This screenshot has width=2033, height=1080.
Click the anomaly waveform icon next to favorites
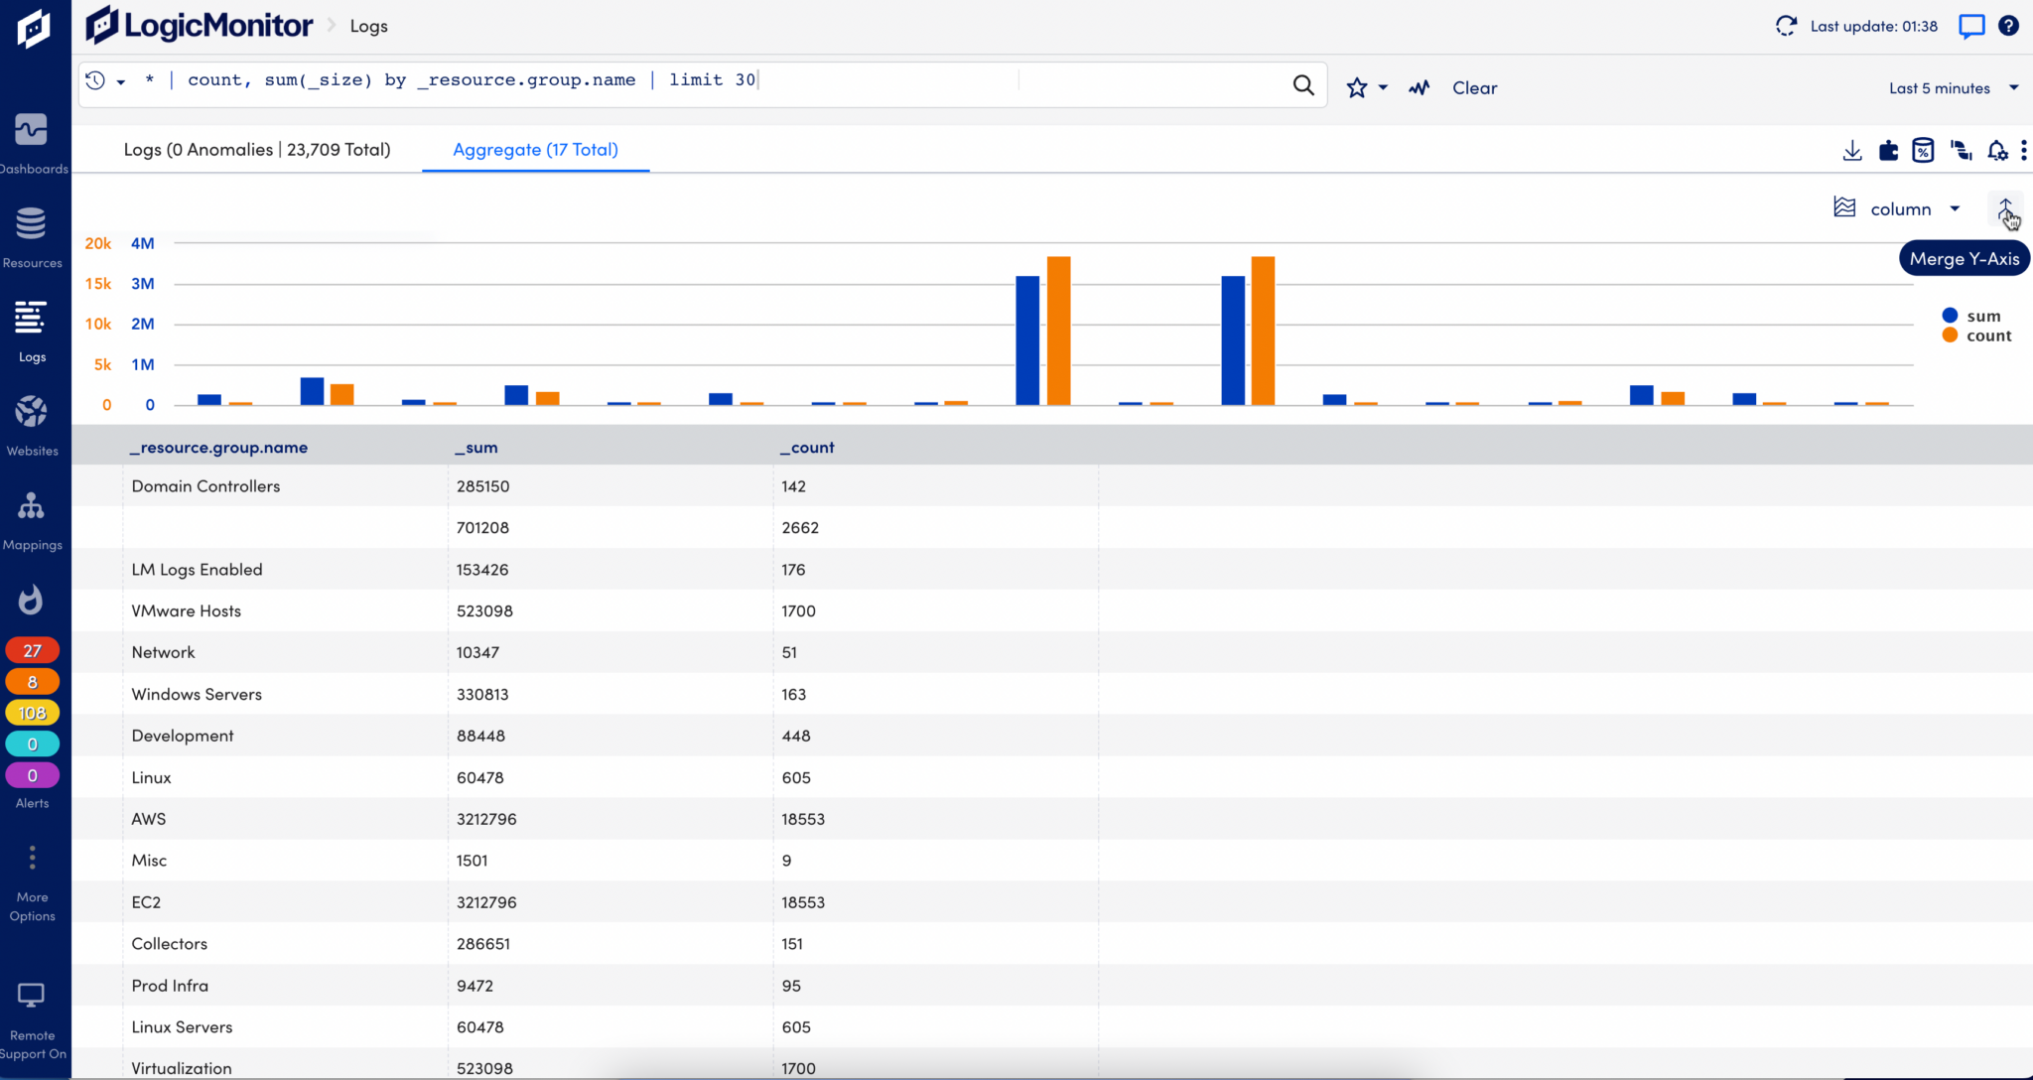click(x=1418, y=87)
